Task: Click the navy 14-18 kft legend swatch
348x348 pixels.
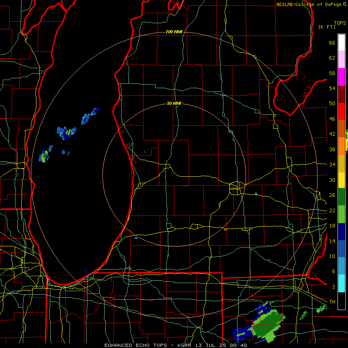Action: click(341, 232)
